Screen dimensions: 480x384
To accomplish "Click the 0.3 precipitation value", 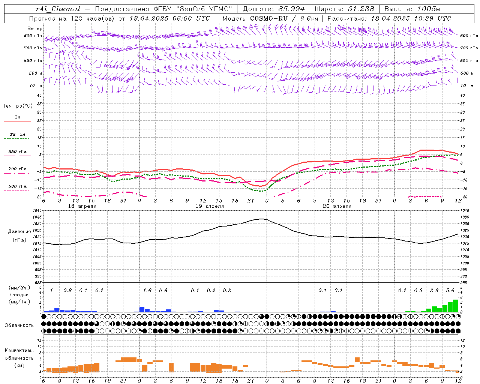I will pyautogui.click(x=418, y=291).
